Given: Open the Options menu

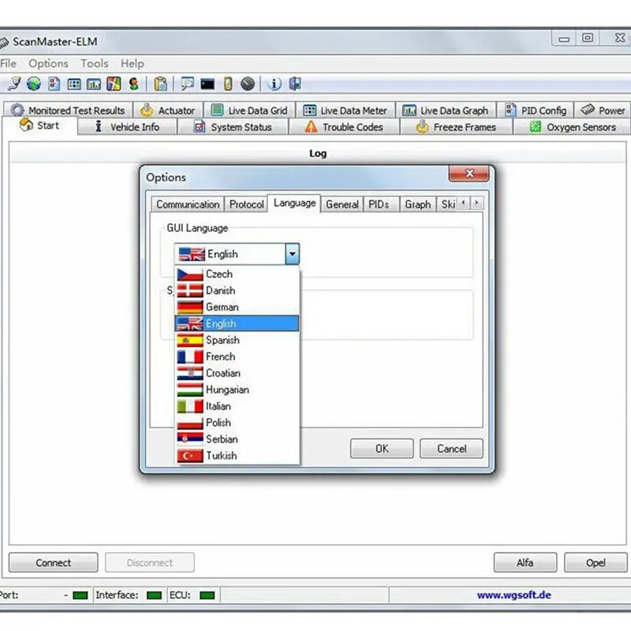Looking at the screenshot, I should (x=48, y=64).
